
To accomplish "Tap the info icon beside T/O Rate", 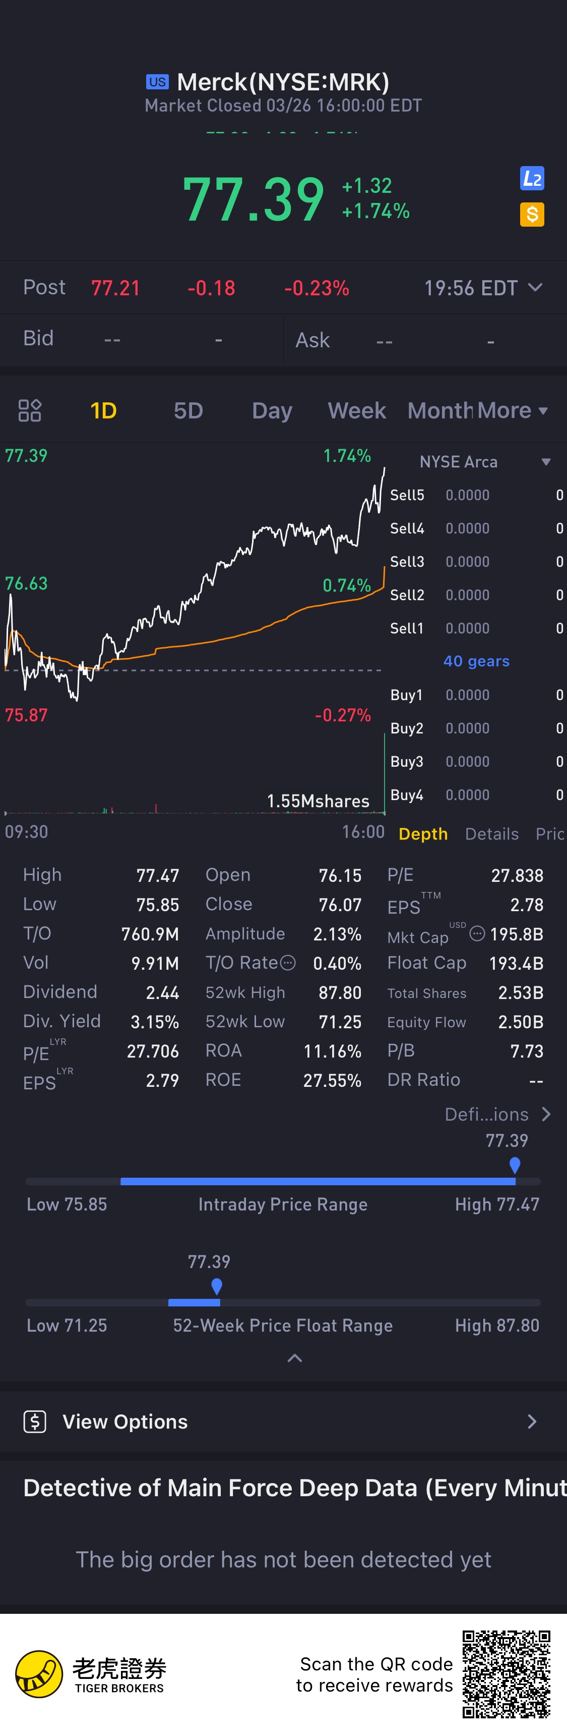I will (x=288, y=963).
